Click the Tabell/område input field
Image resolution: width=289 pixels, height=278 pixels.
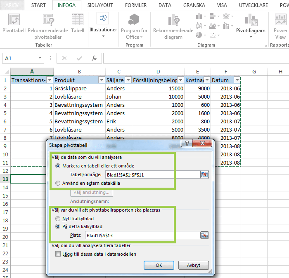click(152, 174)
